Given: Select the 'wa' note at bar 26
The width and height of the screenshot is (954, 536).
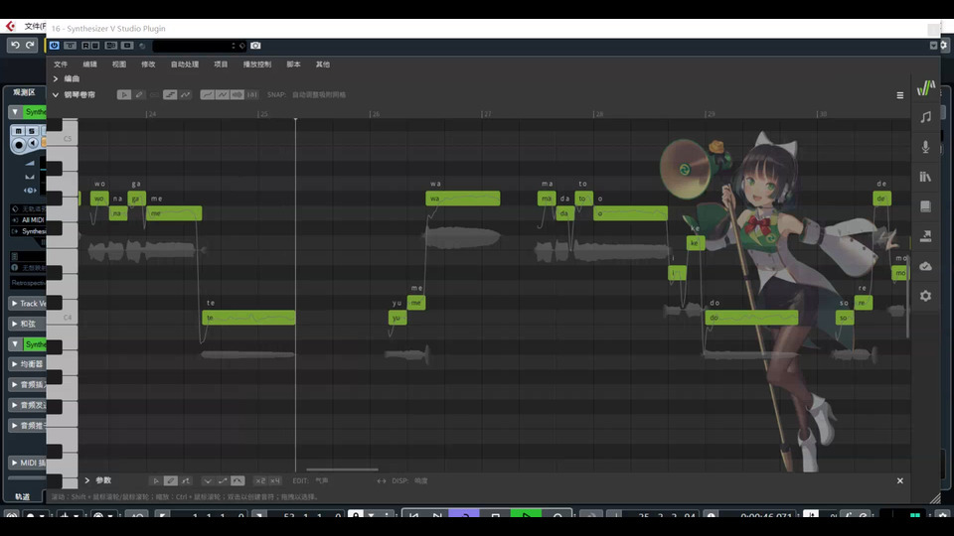Looking at the screenshot, I should click(x=463, y=199).
